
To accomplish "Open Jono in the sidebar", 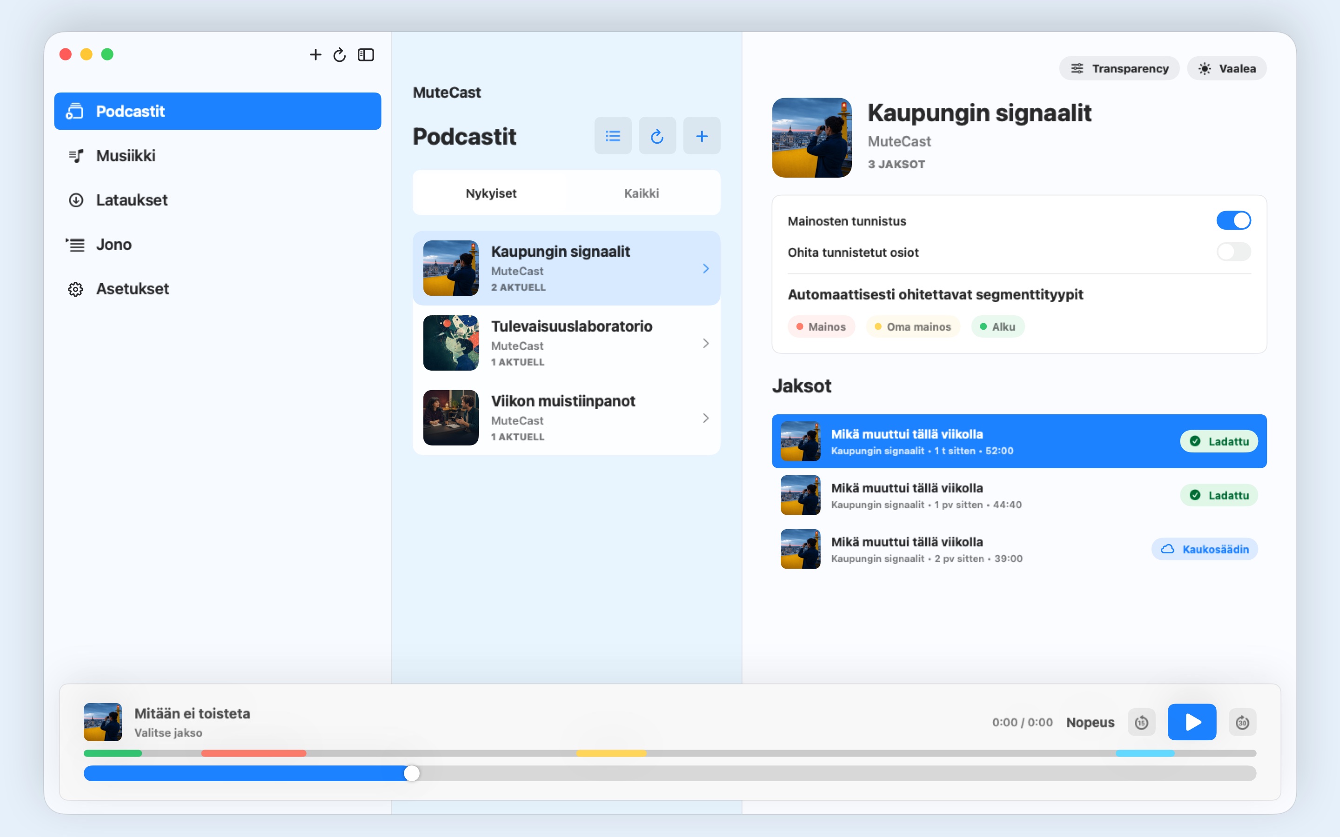I will 218,244.
